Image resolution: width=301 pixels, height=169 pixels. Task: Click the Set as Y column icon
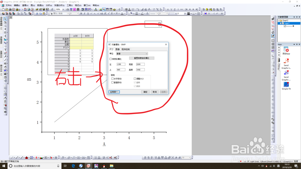click(171, 9)
